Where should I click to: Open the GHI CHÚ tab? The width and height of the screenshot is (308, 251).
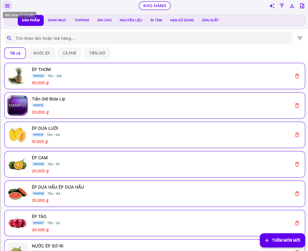click(x=104, y=20)
